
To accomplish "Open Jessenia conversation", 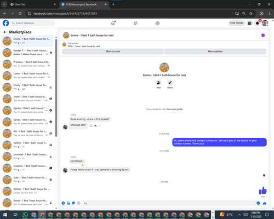I will (27, 168).
